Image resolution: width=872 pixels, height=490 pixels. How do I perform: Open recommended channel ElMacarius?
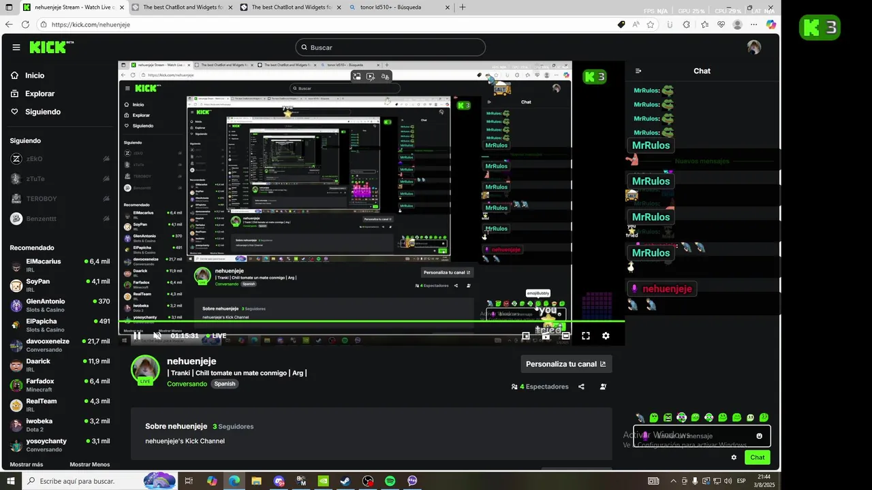59,265
